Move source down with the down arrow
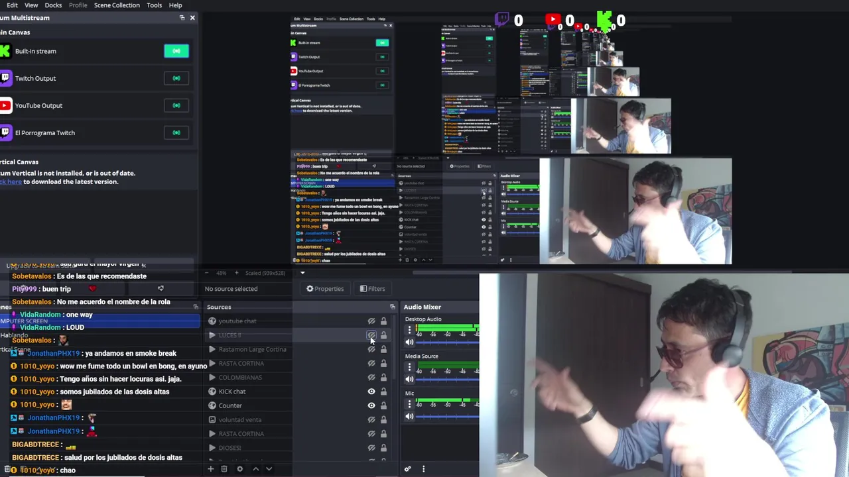 pyautogui.click(x=269, y=469)
